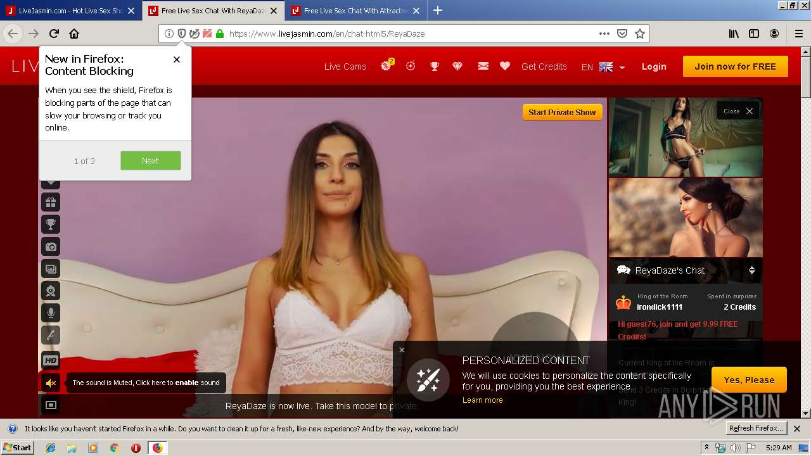Open favorites heart icon in header
This screenshot has width=811, height=456.
[505, 66]
